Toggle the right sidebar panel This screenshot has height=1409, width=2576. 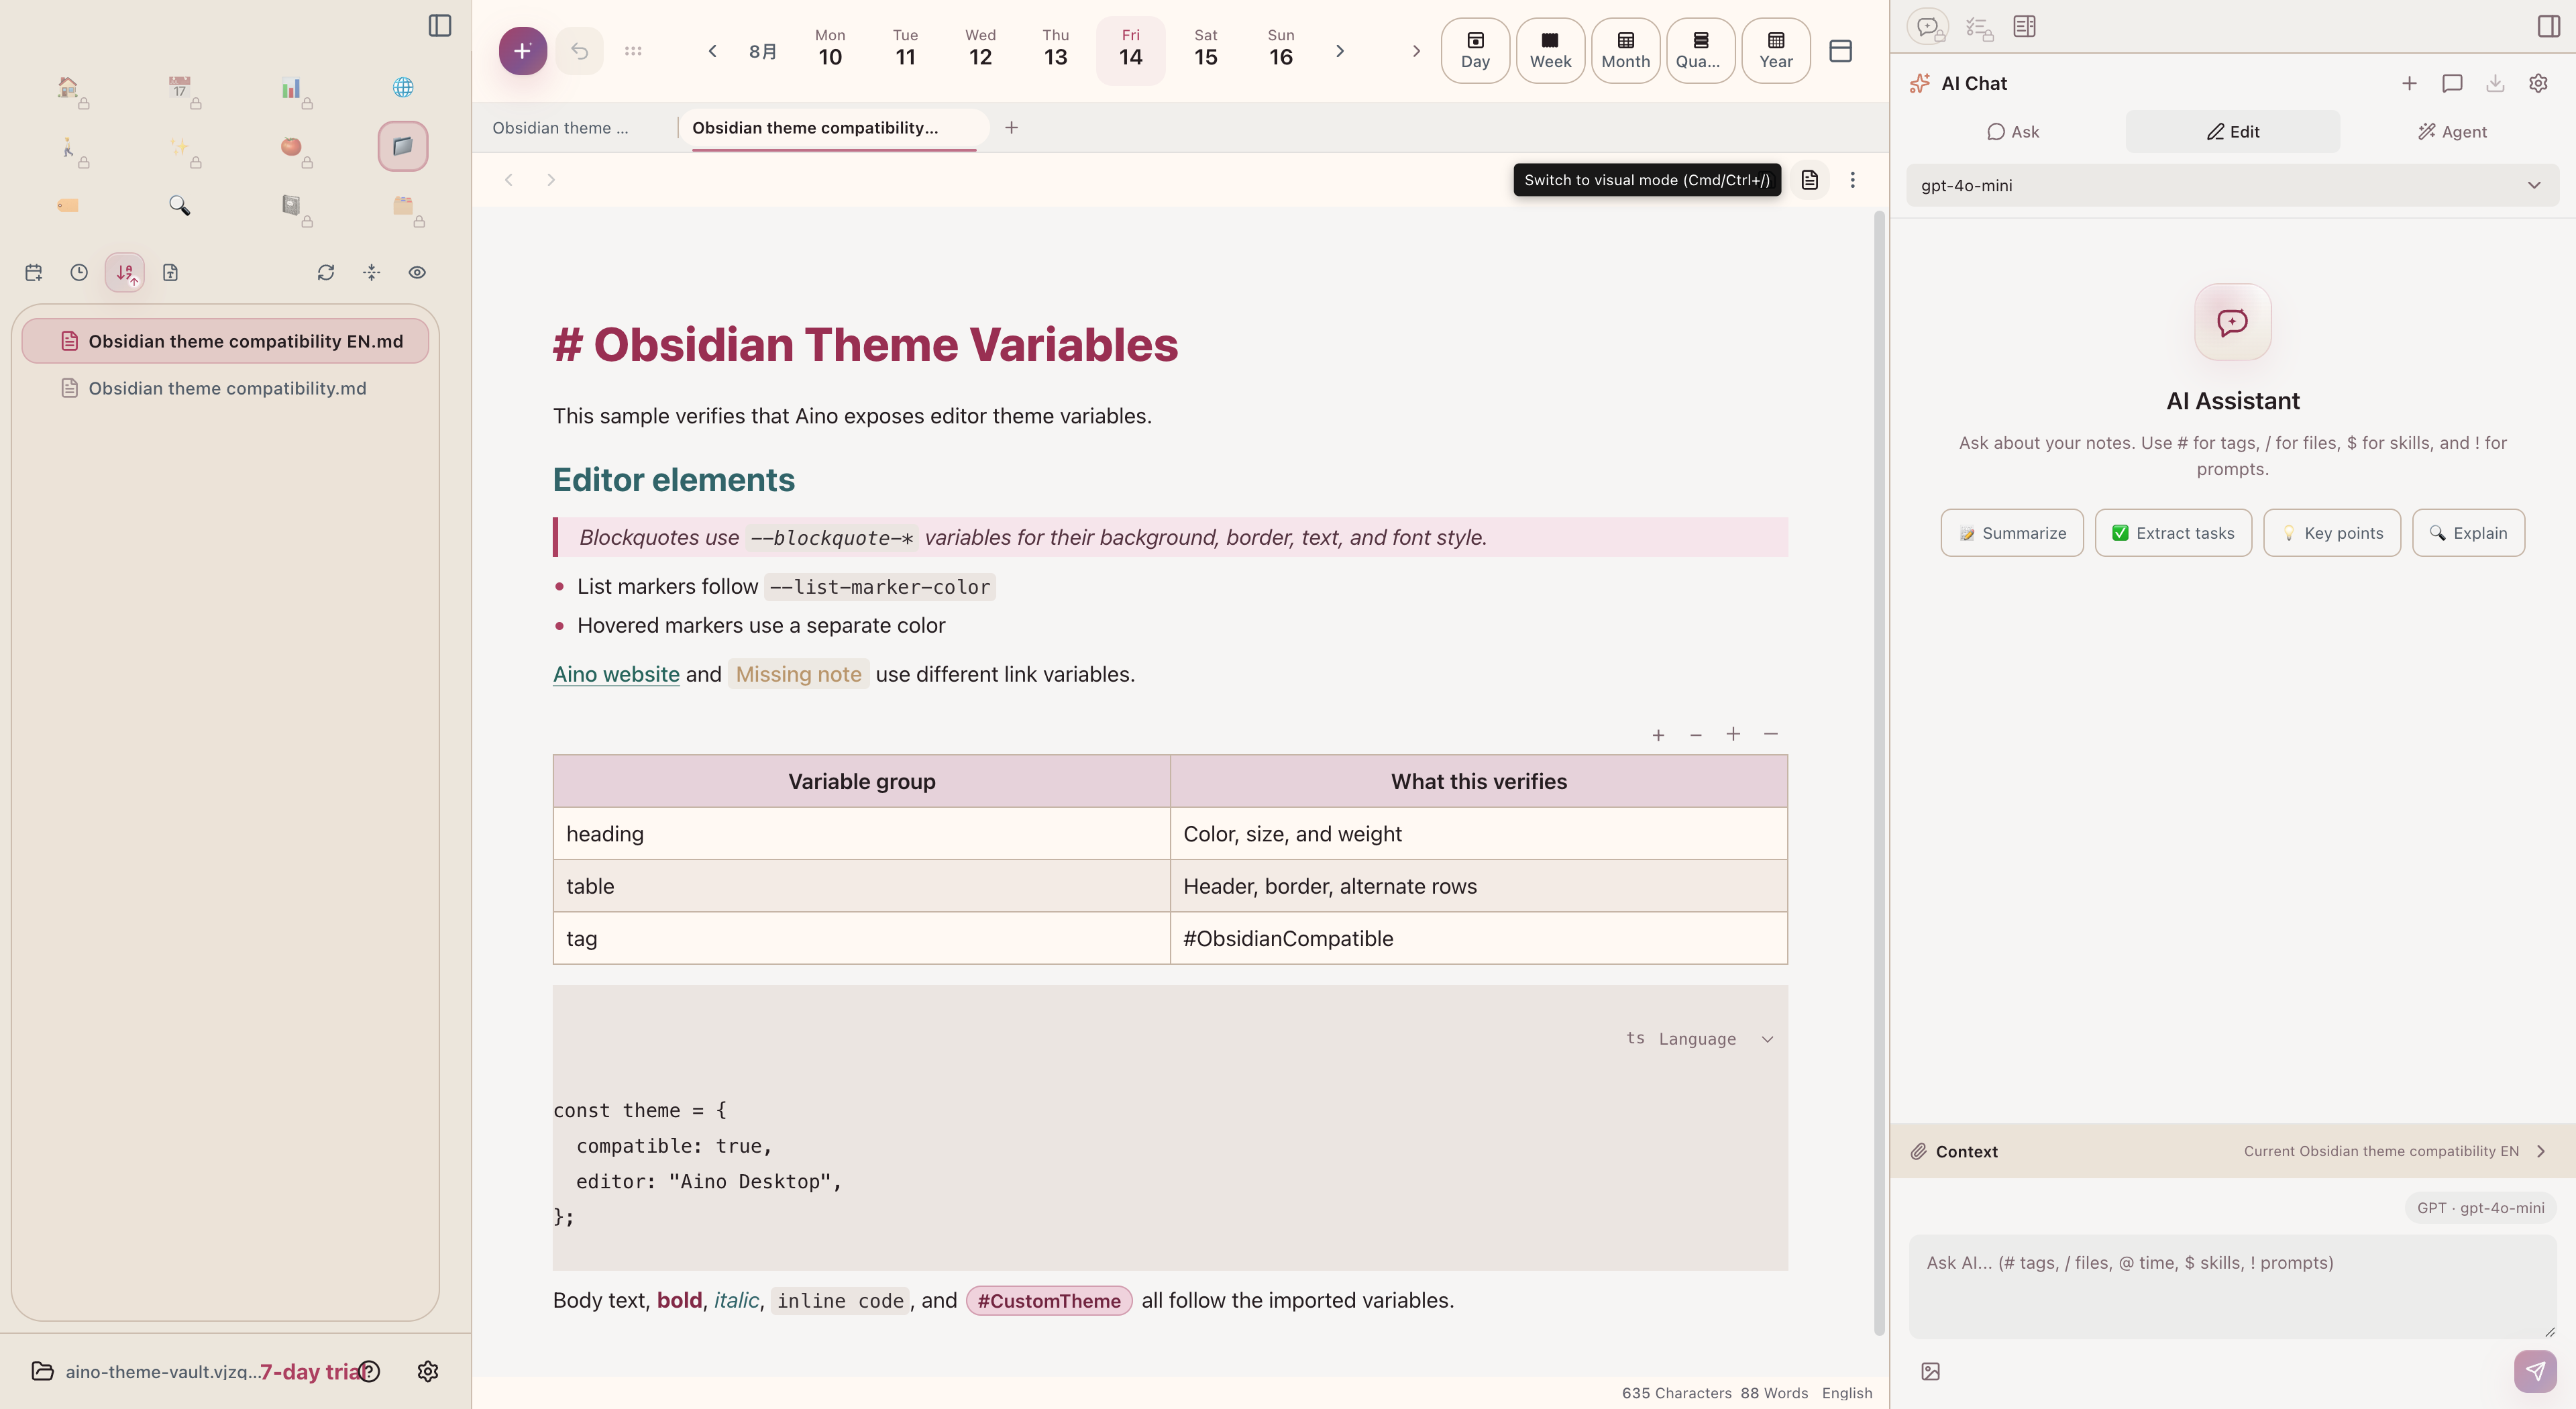[x=2549, y=27]
